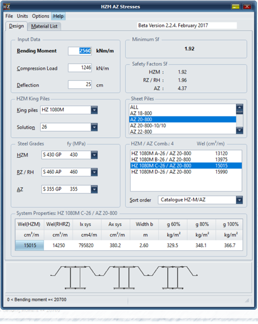Select AZ 20-800 in Sheet Piles list

click(183, 119)
